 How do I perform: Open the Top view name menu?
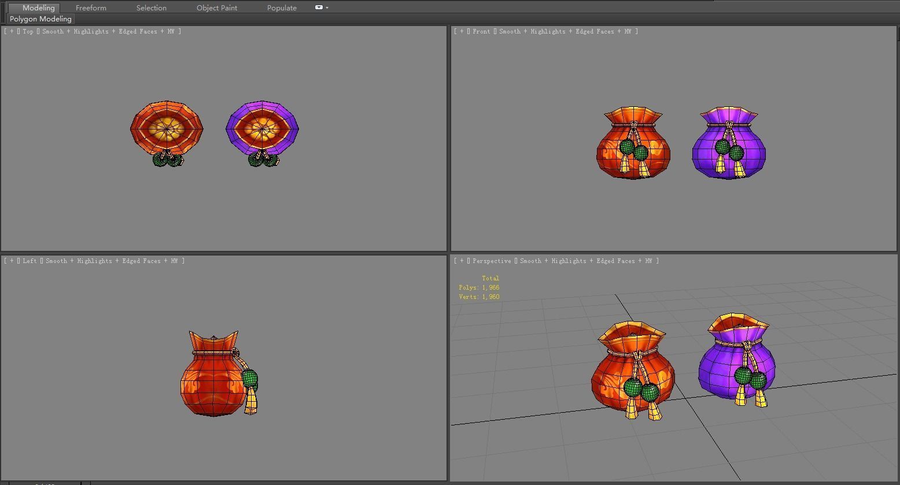point(28,31)
